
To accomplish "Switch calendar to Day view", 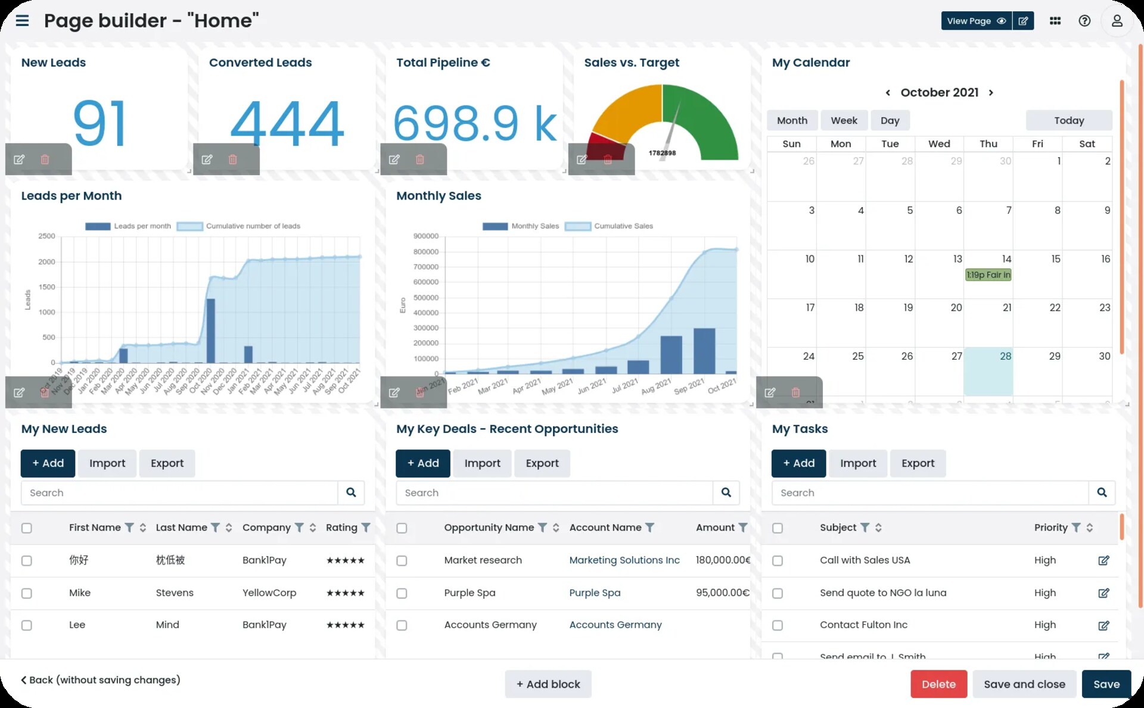I will [x=890, y=120].
